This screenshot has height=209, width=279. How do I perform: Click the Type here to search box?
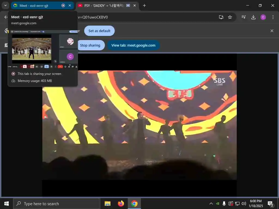(57, 204)
